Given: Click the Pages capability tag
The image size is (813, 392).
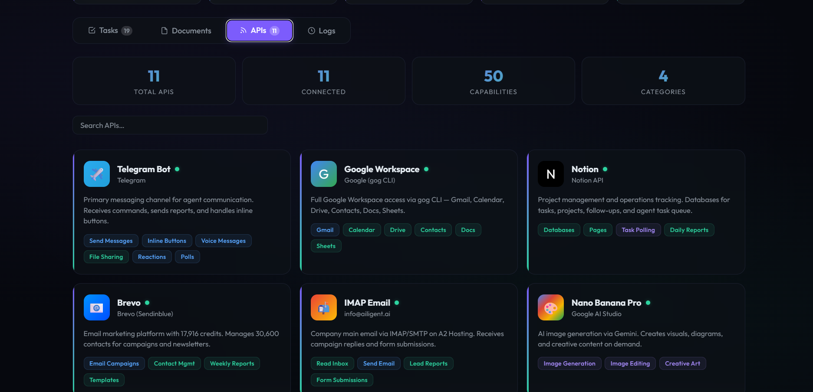Looking at the screenshot, I should pos(598,230).
